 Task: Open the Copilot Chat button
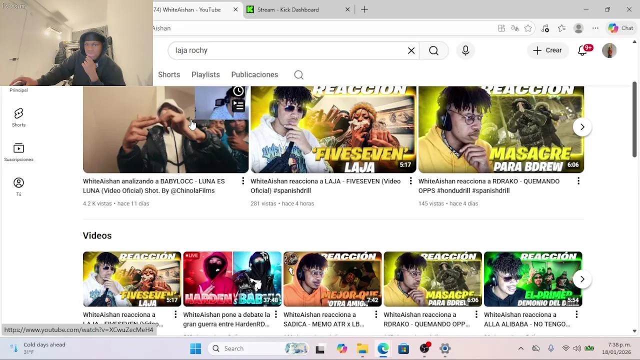pyautogui.click(x=621, y=28)
